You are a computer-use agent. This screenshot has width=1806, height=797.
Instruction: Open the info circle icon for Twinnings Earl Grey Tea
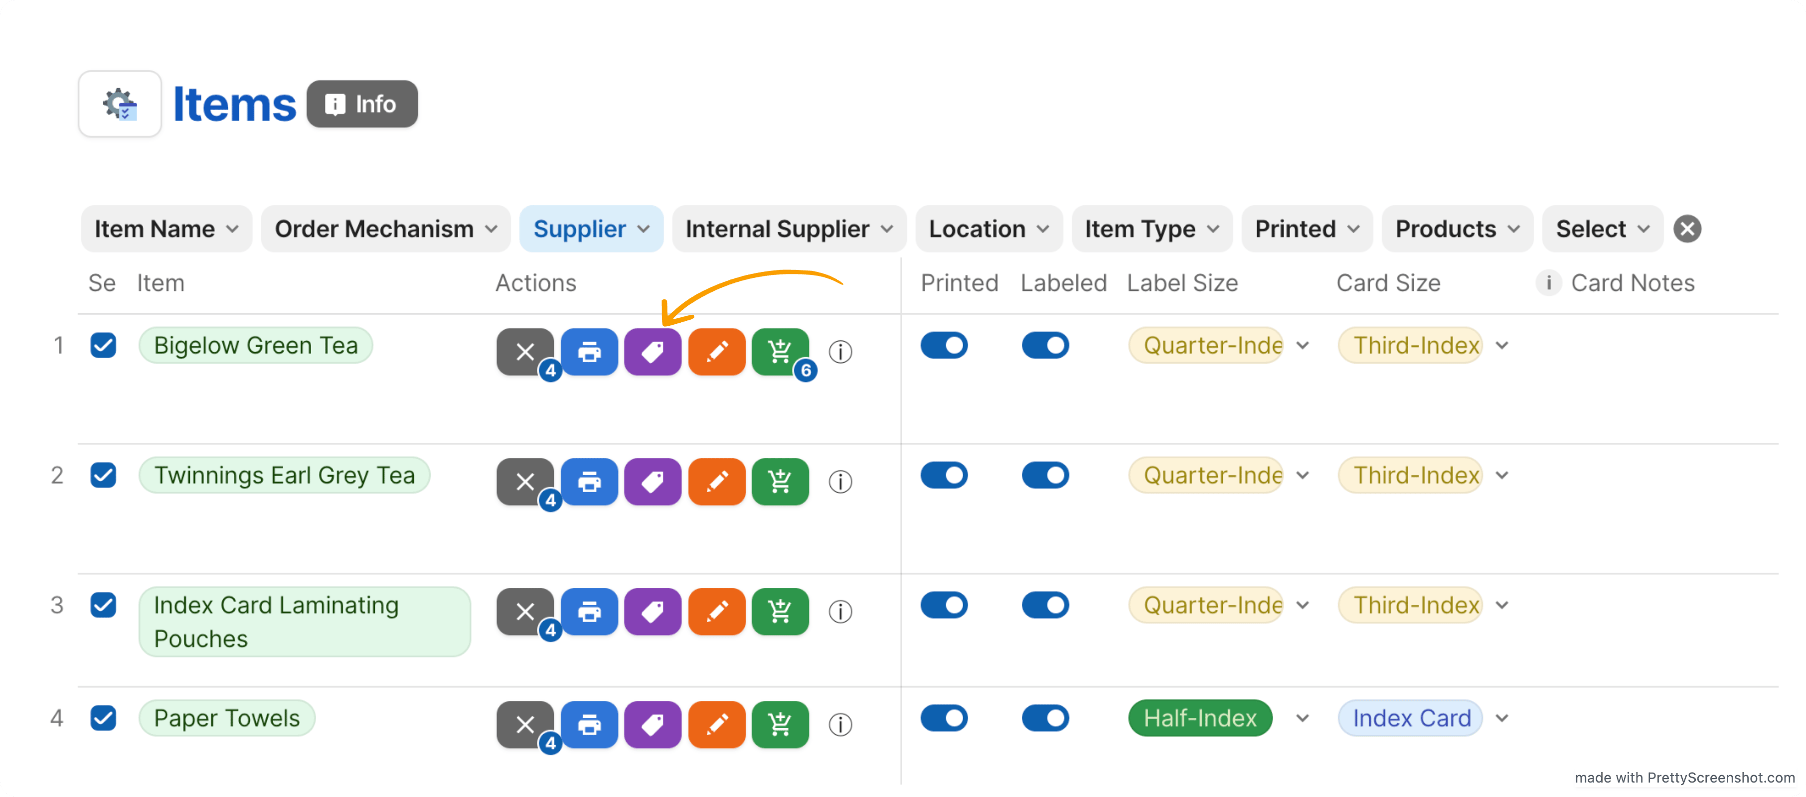click(840, 482)
